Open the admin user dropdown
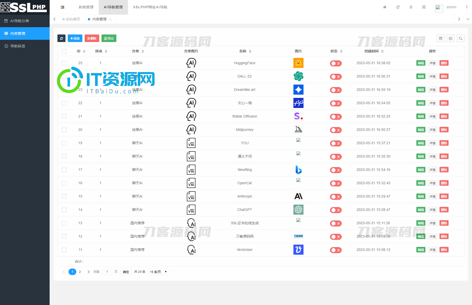Image resolution: width=472 pixels, height=305 pixels. (451, 7)
